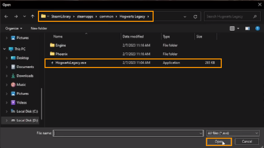
Task: Refresh the current folder
Action: click(x=195, y=17)
